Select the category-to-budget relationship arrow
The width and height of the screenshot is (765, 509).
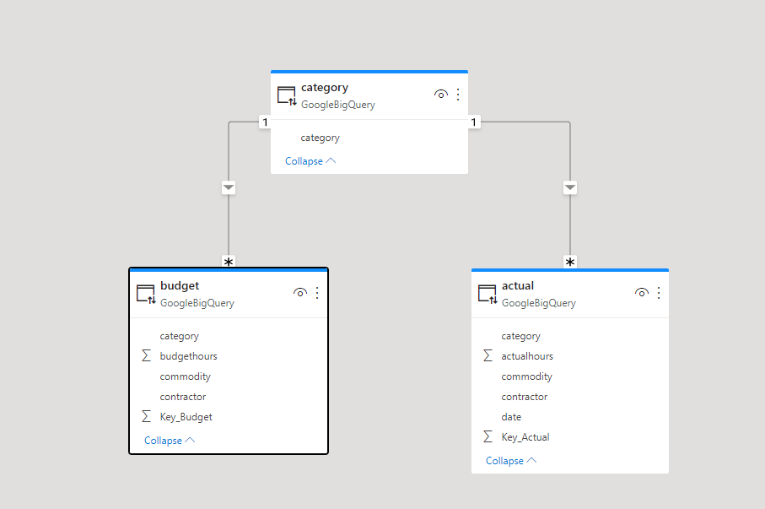coord(229,187)
